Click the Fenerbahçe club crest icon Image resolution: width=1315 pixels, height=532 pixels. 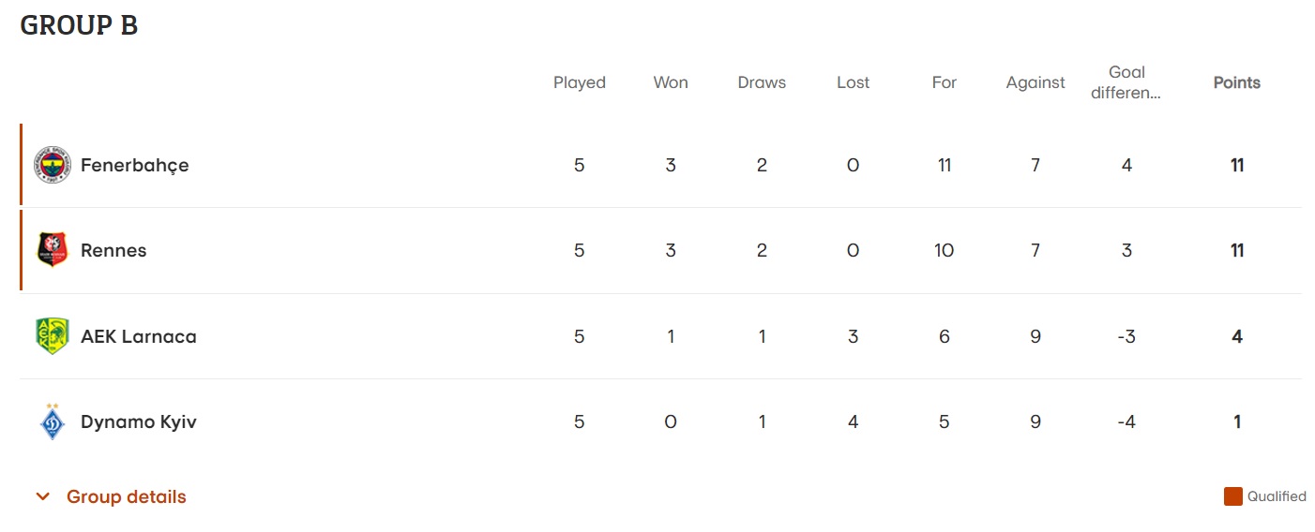pyautogui.click(x=53, y=165)
